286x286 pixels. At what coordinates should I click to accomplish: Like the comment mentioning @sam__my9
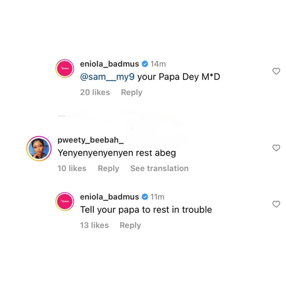point(276,71)
